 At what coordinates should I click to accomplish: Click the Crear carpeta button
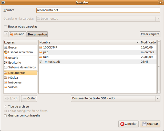coord(150,34)
